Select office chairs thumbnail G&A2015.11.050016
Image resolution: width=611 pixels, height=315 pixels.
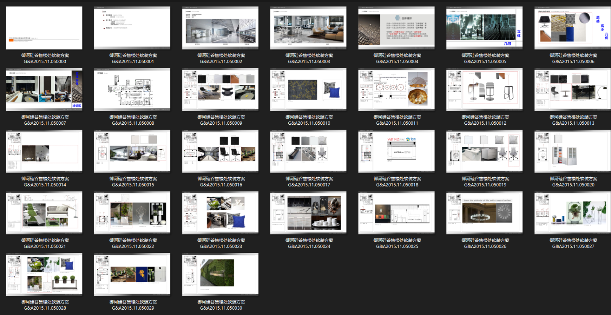pyautogui.click(x=220, y=151)
